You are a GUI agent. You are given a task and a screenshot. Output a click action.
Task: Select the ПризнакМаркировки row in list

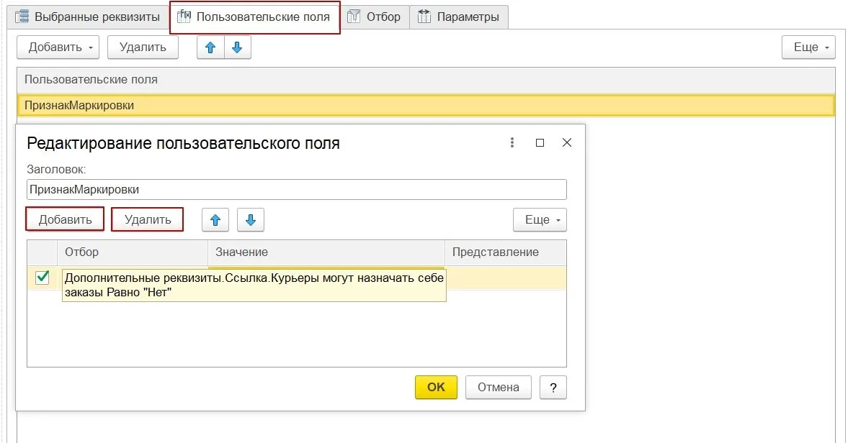click(425, 105)
